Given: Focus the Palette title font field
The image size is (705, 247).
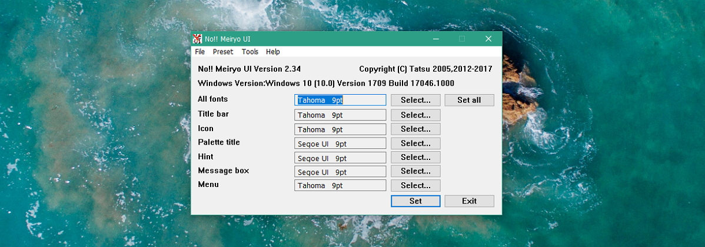Looking at the screenshot, I should 340,143.
